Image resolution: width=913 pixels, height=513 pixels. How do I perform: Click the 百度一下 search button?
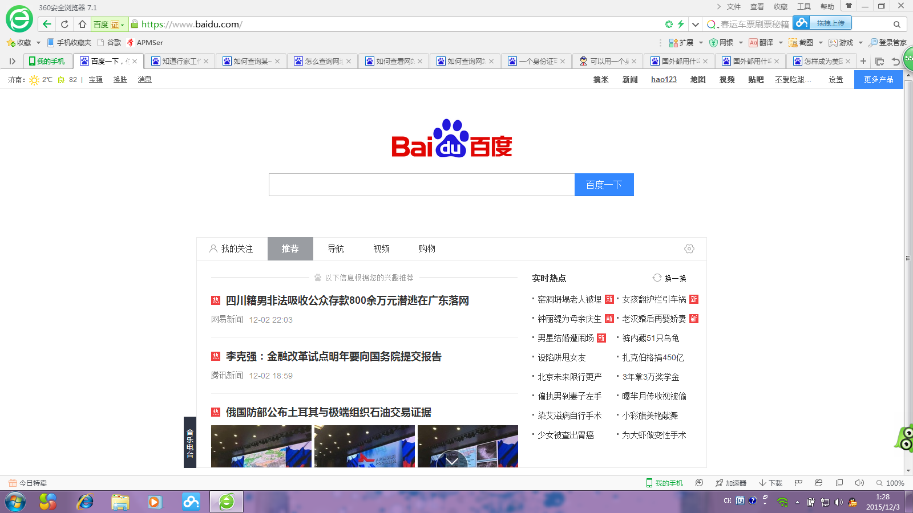604,185
